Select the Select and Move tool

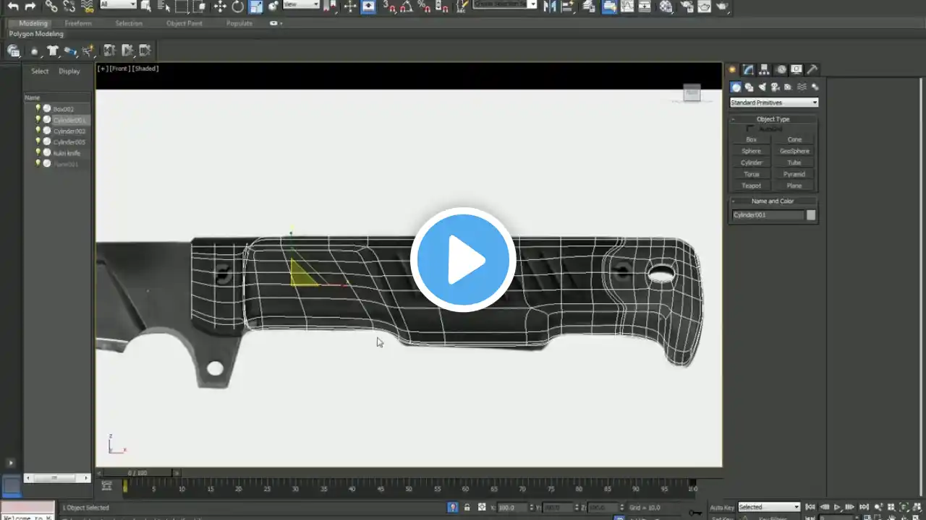point(220,6)
